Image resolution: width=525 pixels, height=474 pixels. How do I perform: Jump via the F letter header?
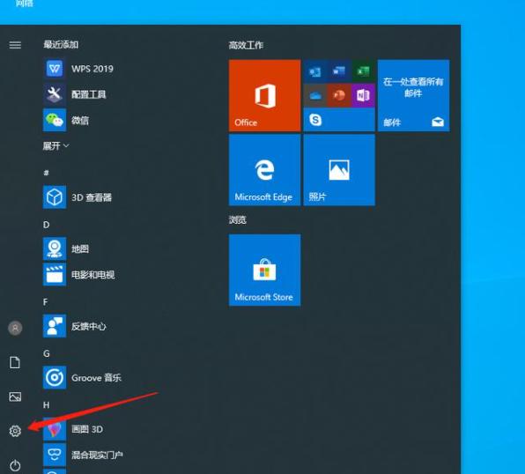click(x=46, y=302)
